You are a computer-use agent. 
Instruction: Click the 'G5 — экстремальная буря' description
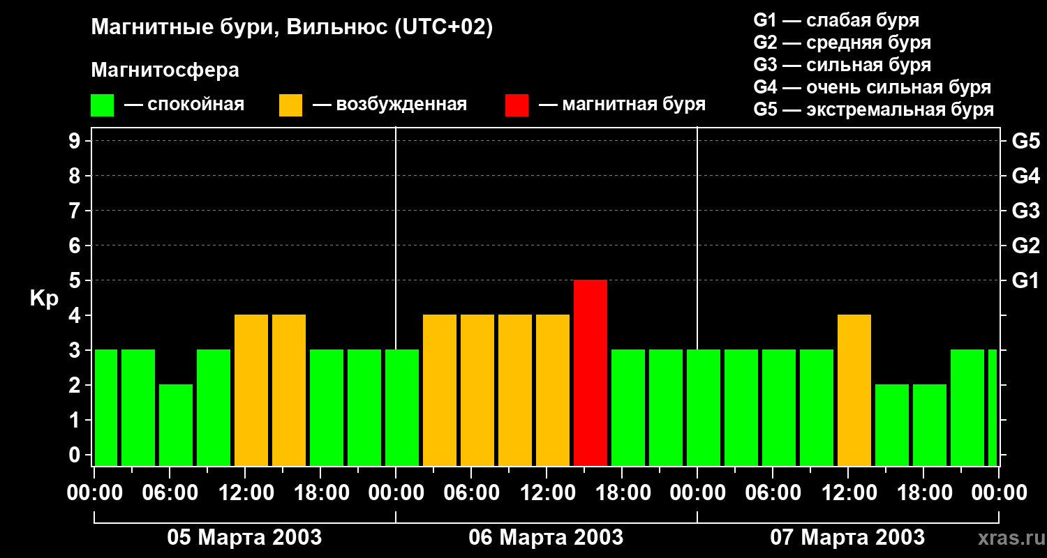tap(874, 110)
